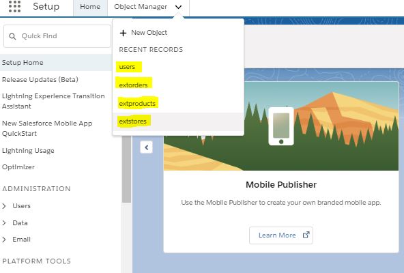Choose New Object from the dropdown
This screenshot has height=273, width=404.
point(149,33)
